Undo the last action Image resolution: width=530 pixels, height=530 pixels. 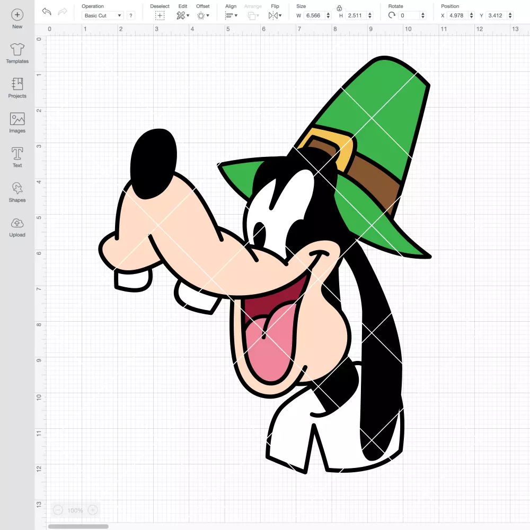pos(47,12)
